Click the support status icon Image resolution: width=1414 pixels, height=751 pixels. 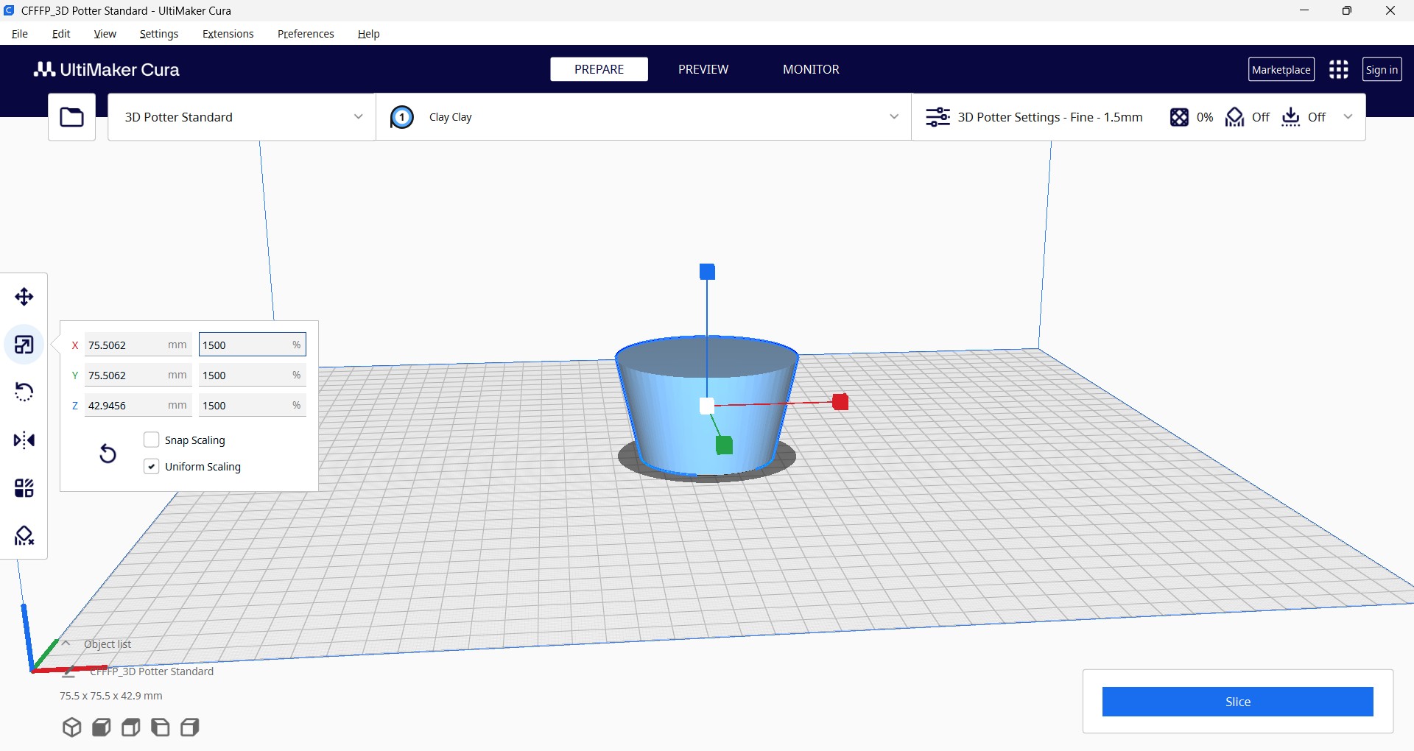[x=1234, y=117]
